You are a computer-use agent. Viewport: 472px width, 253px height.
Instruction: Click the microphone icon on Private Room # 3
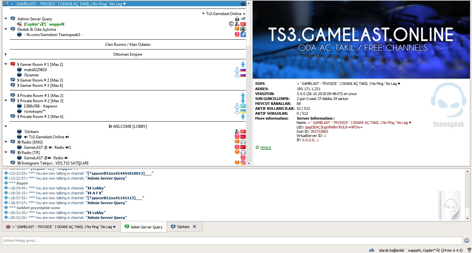pos(243,116)
